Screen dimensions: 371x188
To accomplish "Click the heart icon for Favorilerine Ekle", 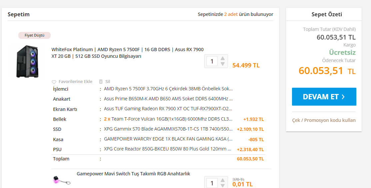I will 54,82.
